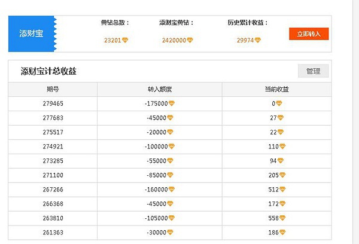Click diamond icon beside earnings 22

(281, 132)
